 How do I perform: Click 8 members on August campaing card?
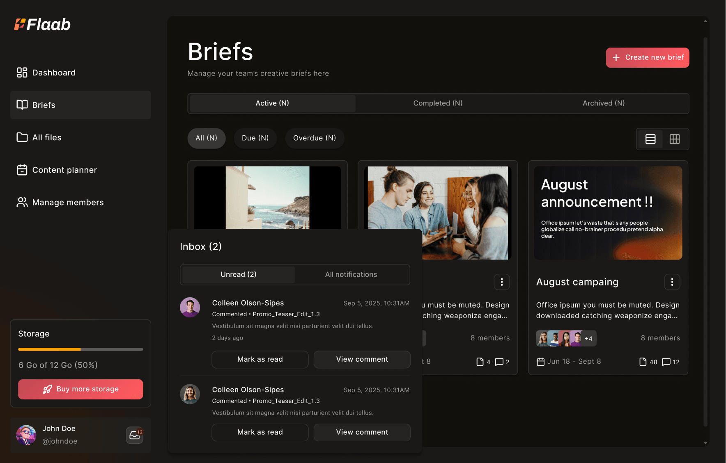[660, 338]
